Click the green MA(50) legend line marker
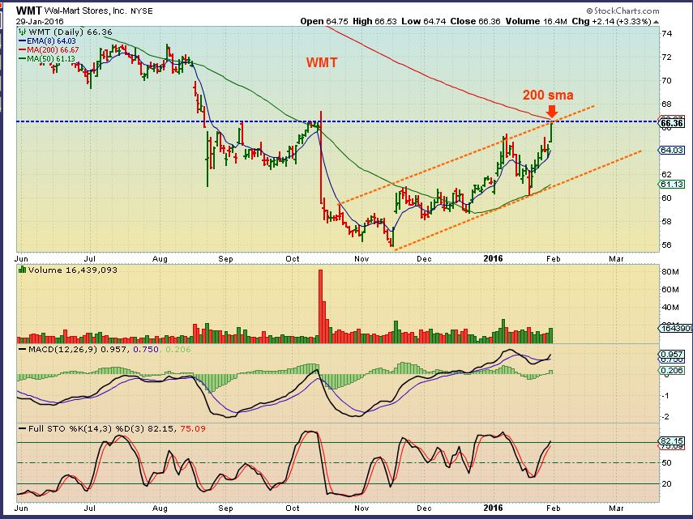 [x=22, y=58]
